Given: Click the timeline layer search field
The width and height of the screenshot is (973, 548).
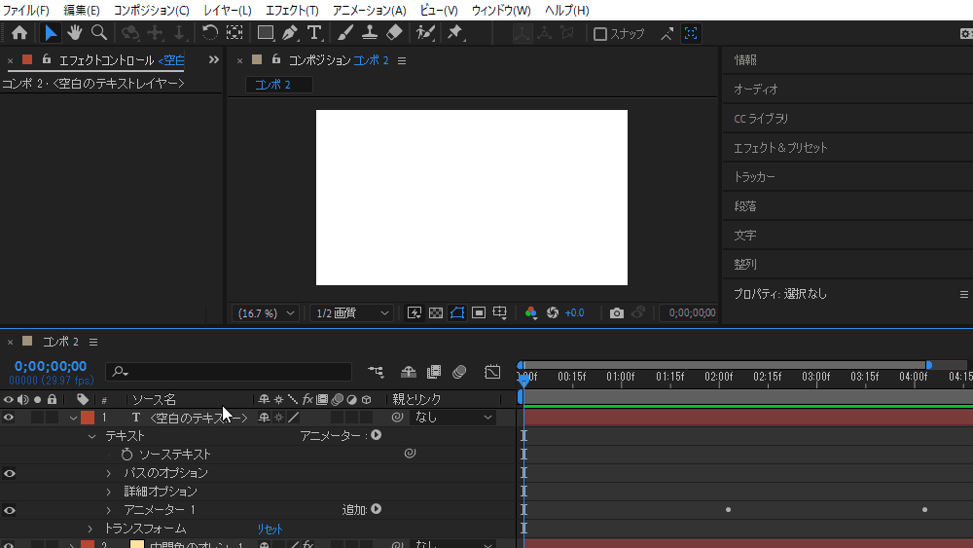Looking at the screenshot, I should click(229, 372).
